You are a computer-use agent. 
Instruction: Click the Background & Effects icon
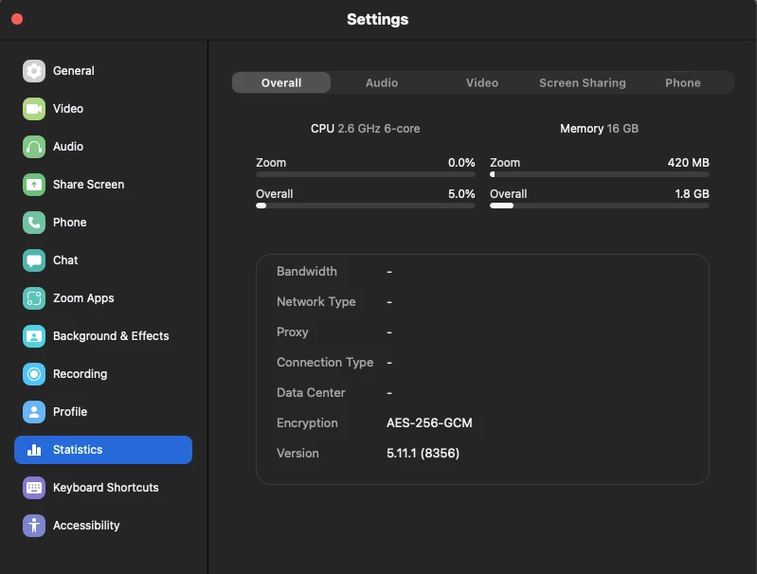coord(34,336)
